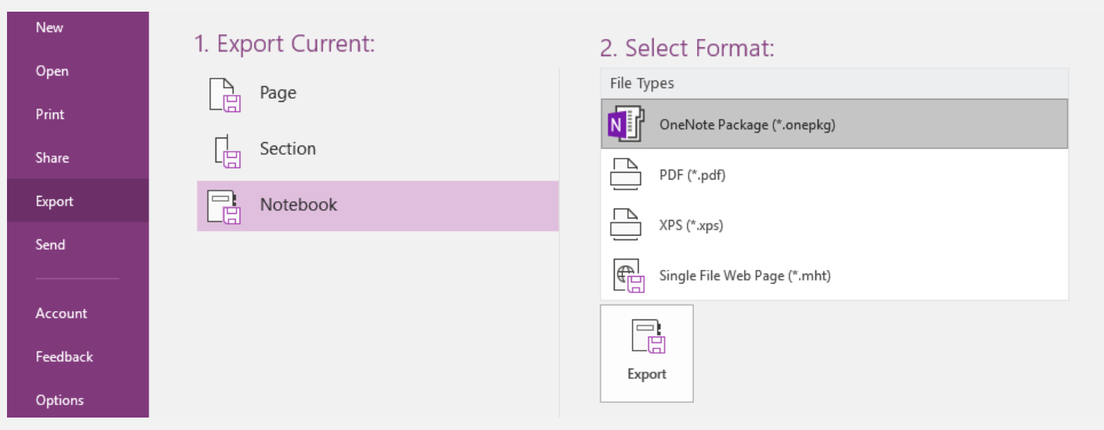
Task: Choose the PDF (*.pdf) format label
Action: coord(692,175)
